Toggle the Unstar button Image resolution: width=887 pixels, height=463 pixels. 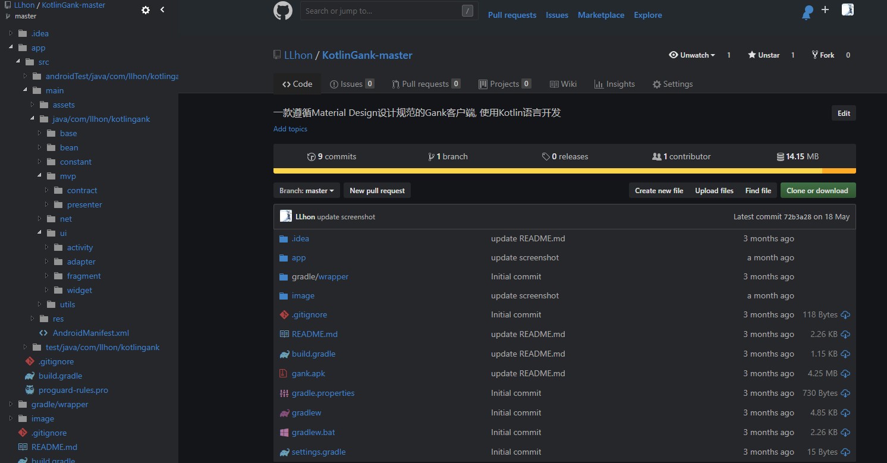click(x=764, y=55)
